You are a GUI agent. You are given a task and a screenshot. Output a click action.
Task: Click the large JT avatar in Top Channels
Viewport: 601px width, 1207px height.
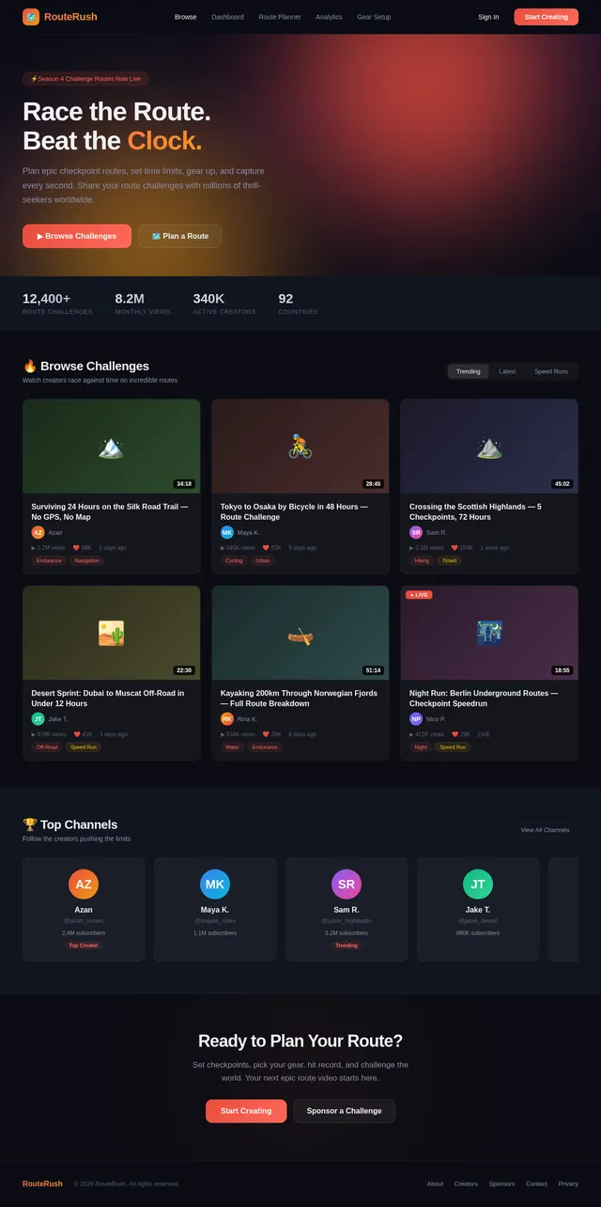[x=478, y=885]
